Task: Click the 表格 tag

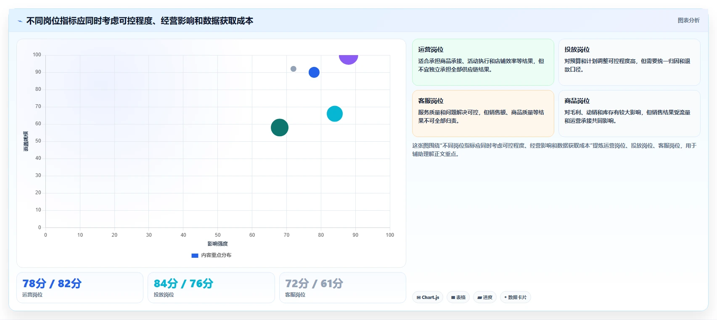Action: pos(458,297)
